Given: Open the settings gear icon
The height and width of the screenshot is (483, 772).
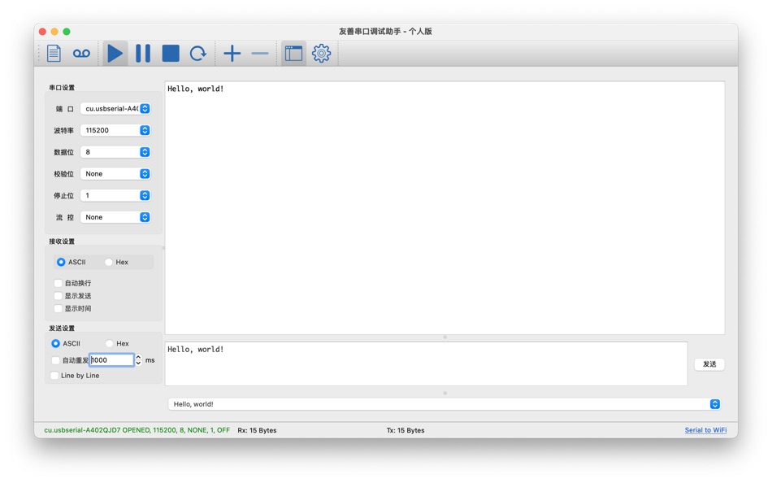Looking at the screenshot, I should (321, 53).
